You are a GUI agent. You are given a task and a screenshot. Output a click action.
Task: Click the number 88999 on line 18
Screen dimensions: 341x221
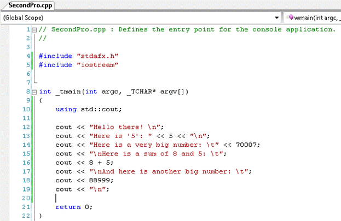(x=100, y=180)
